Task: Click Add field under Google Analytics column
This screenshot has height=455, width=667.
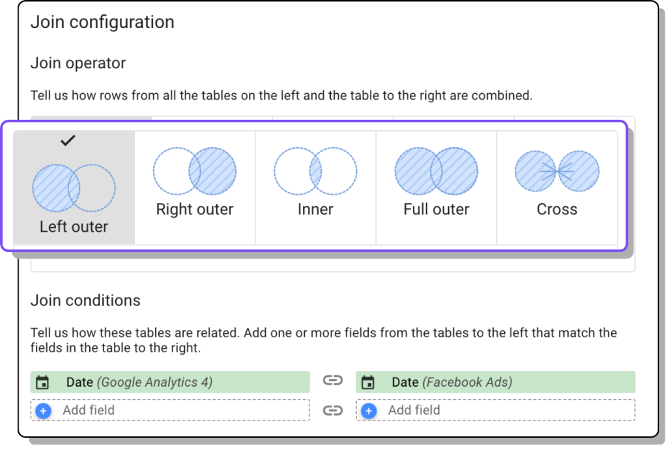Action: (x=89, y=410)
